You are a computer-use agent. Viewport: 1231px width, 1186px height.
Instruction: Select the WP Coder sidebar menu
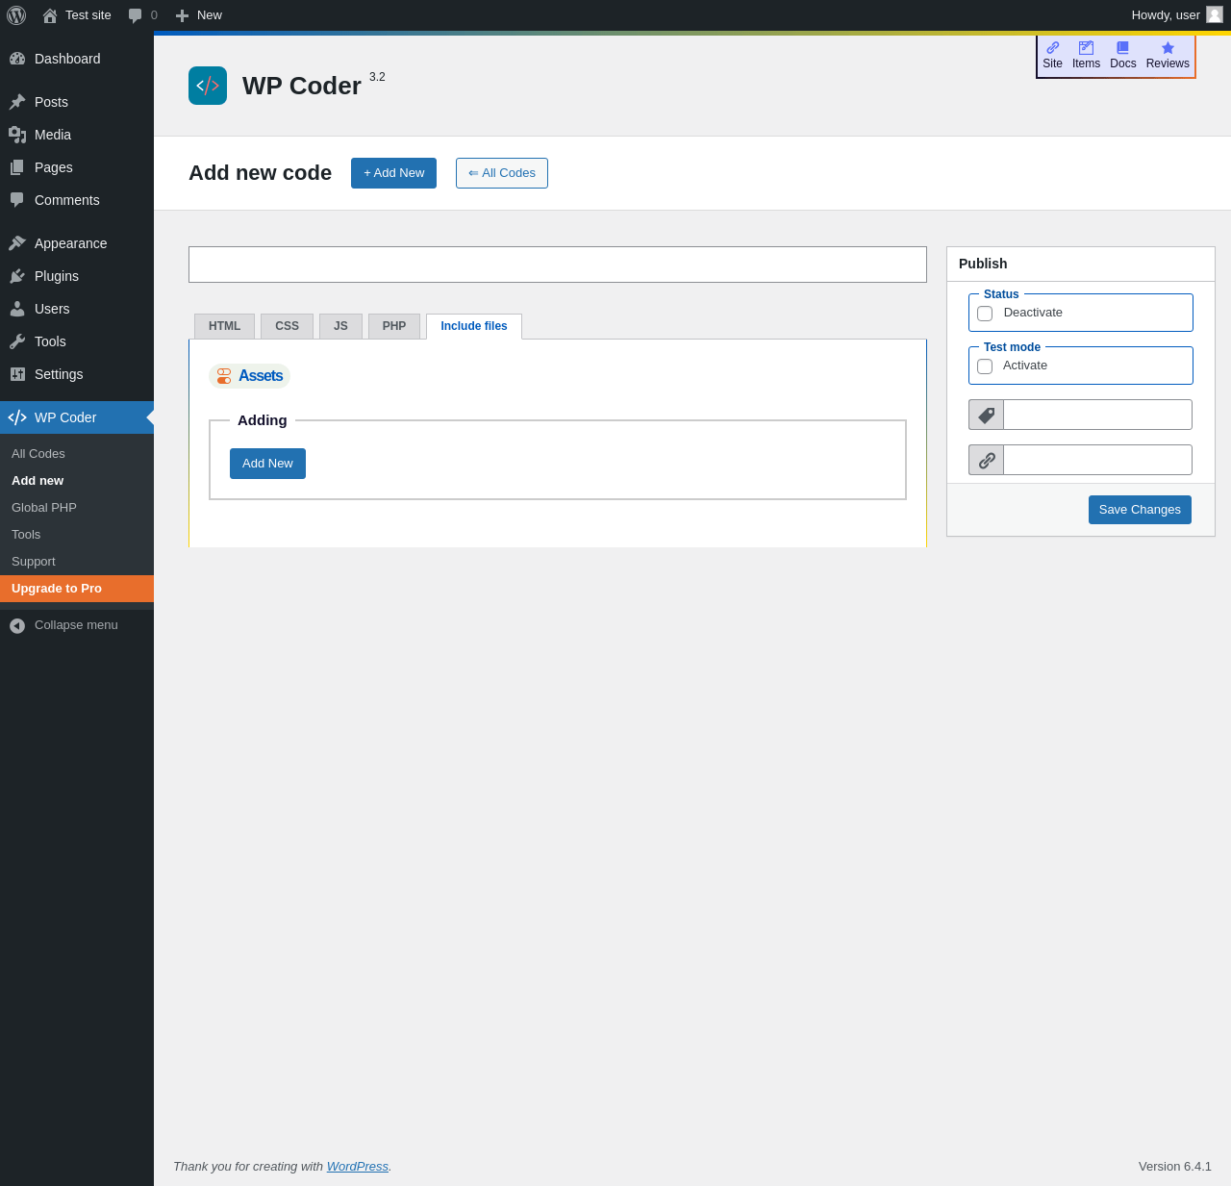tap(77, 417)
